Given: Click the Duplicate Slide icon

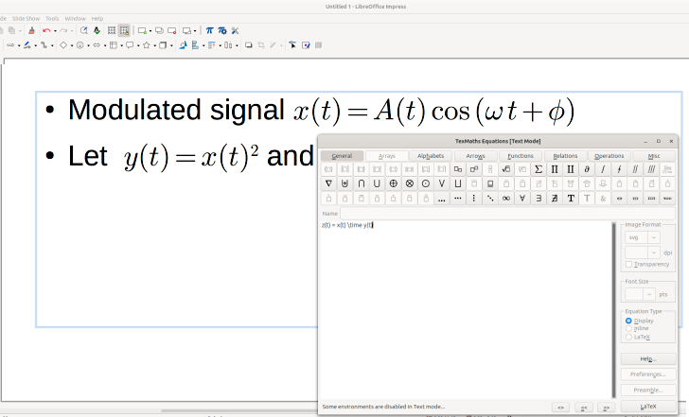Looking at the screenshot, I should click(x=160, y=30).
